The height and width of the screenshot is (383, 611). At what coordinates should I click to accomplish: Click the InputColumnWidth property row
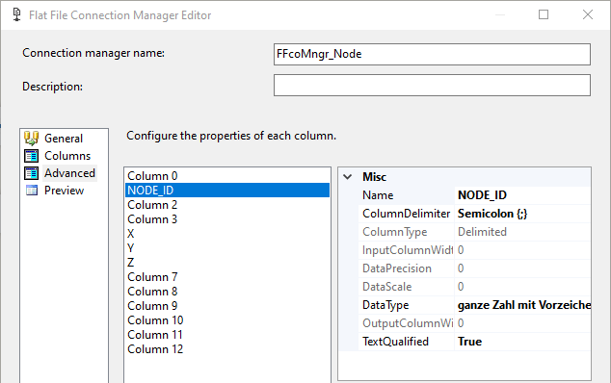pos(474,250)
